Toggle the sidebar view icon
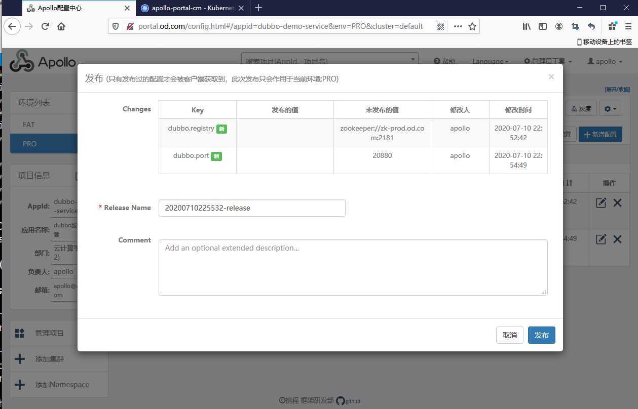Image resolution: width=638 pixels, height=409 pixels. point(543,26)
